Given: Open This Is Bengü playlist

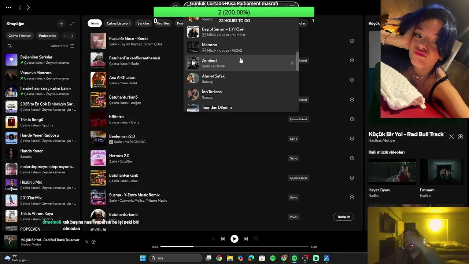Looking at the screenshot, I should (x=40, y=122).
